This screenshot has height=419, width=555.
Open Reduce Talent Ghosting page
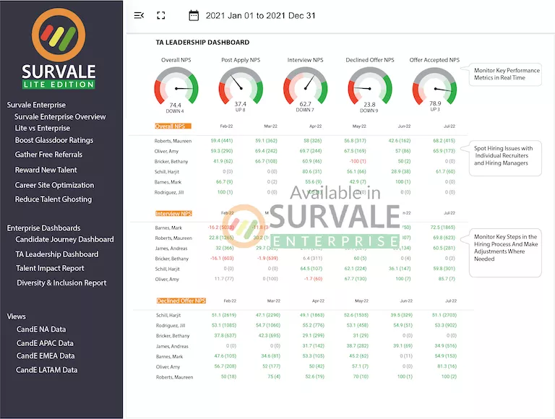tap(53, 199)
